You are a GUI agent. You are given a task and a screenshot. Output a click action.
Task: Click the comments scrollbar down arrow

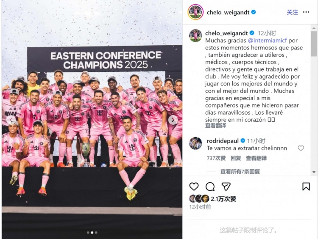point(314,172)
